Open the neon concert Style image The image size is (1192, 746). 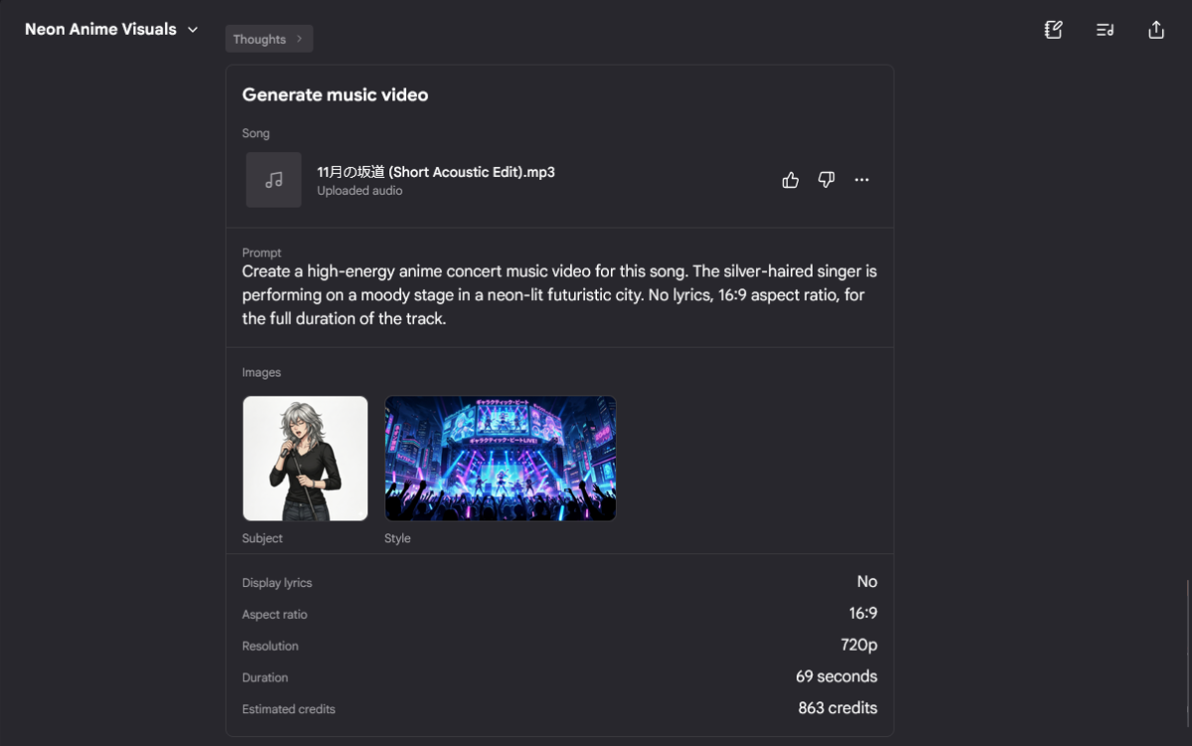[501, 459]
